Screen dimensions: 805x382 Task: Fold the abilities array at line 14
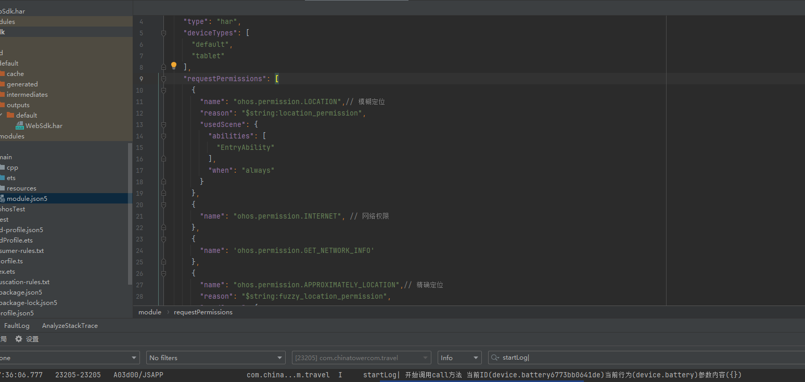point(163,136)
